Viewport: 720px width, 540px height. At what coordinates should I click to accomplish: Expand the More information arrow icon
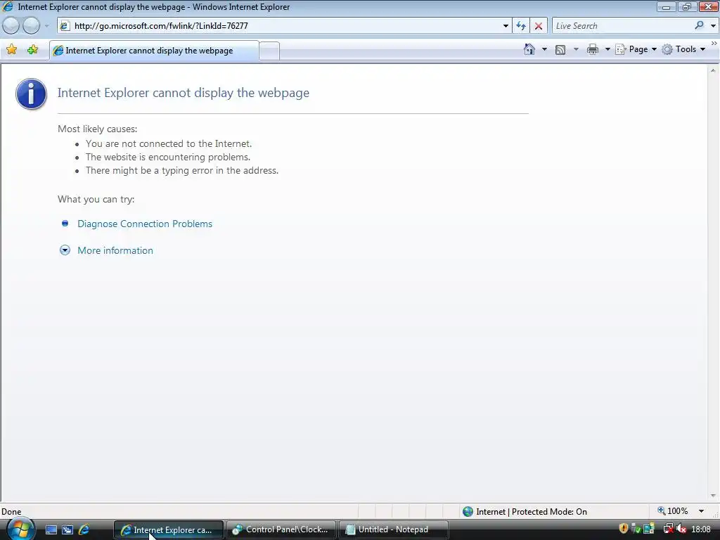click(65, 250)
